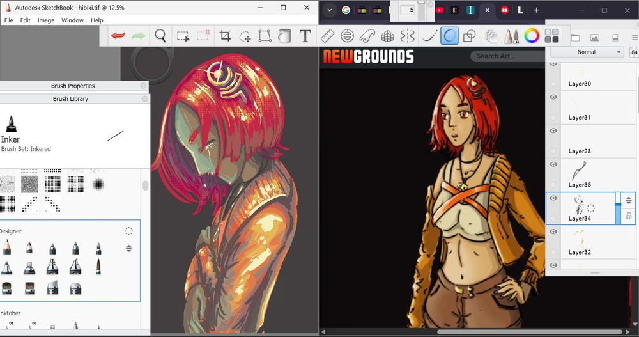Click Layer34 reorder up-down arrows
This screenshot has height=337, width=639.
[x=629, y=200]
